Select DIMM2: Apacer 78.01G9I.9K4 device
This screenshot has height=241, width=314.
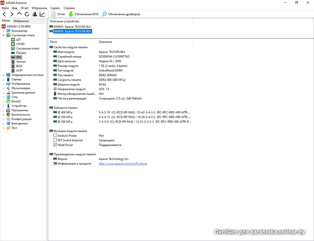click(x=72, y=31)
